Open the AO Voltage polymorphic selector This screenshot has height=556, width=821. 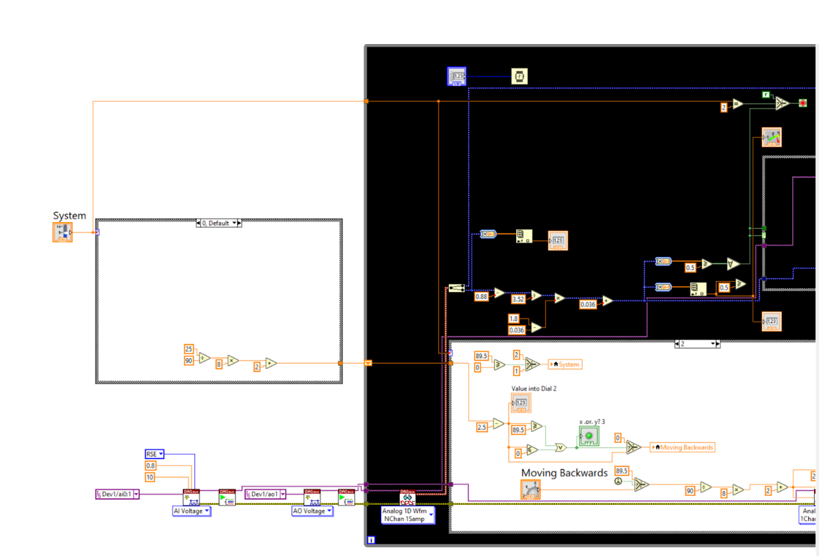coord(313,511)
